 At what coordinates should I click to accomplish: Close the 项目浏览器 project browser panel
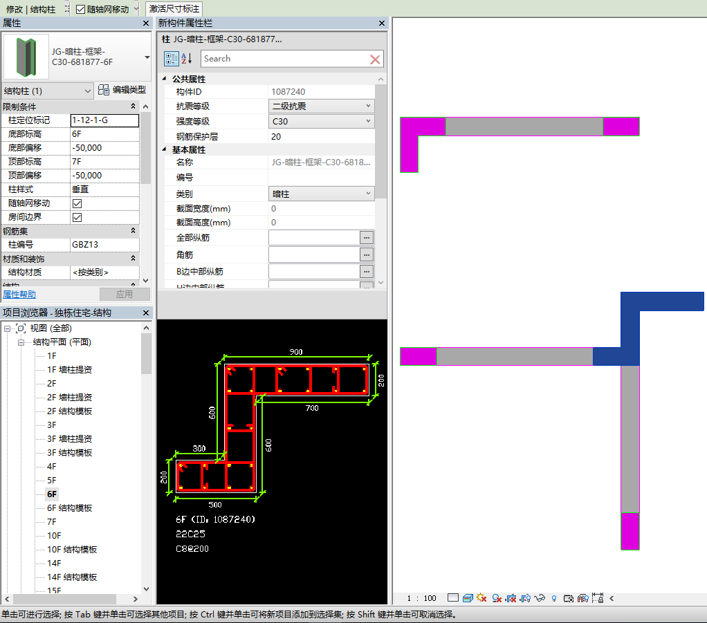pos(146,313)
